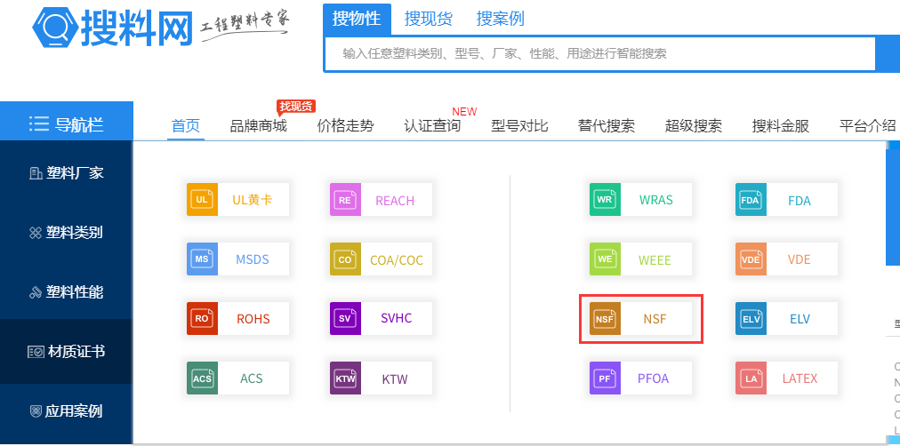
Task: Open the 材质证书 sidebar section
Action: 66,352
